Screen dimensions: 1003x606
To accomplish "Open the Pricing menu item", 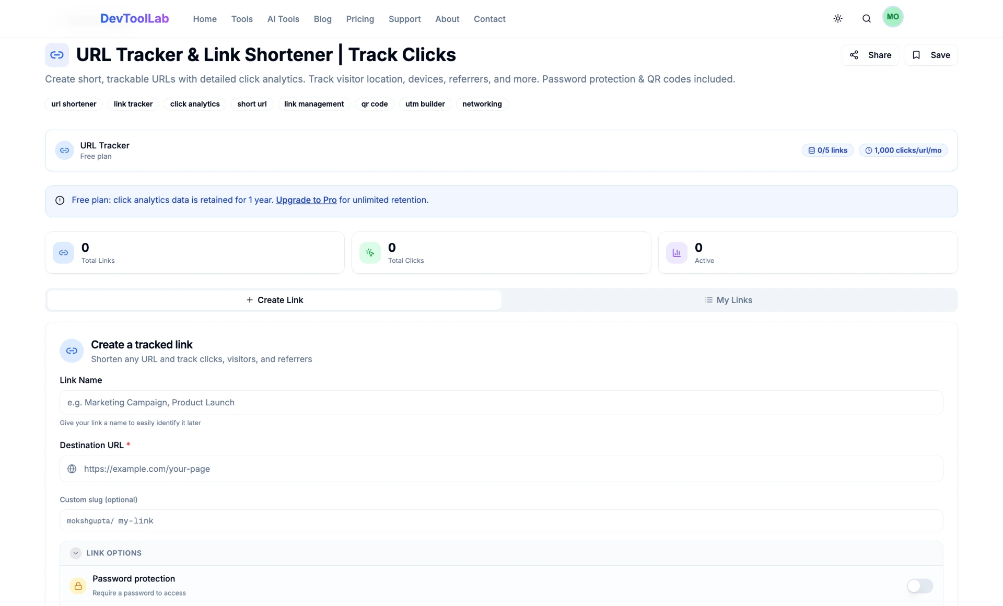I will pos(360,19).
